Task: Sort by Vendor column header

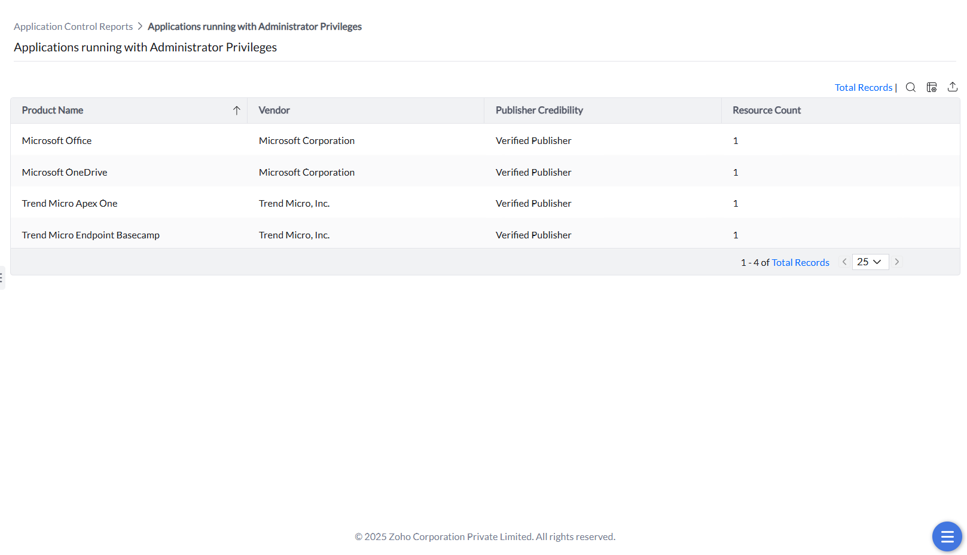Action: tap(274, 111)
